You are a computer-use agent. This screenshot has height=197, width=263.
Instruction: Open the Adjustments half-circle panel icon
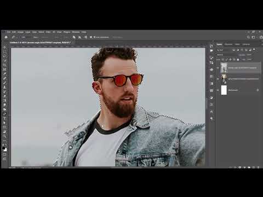point(211,98)
